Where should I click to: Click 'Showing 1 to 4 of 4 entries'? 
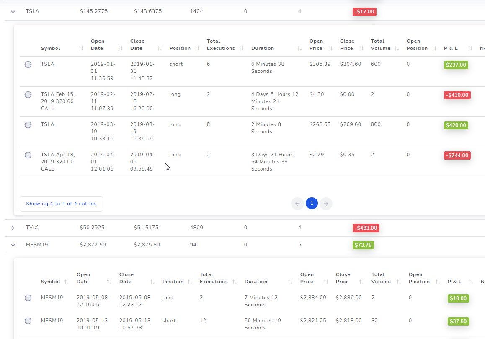(61, 204)
